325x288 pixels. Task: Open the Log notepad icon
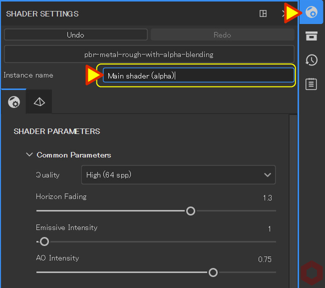(x=311, y=84)
